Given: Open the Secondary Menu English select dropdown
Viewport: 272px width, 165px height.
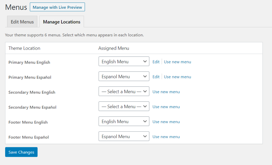Looking at the screenshot, I should coord(124,92).
